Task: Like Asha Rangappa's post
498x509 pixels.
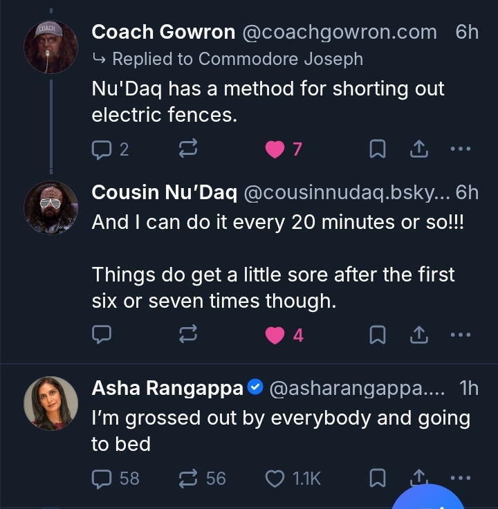Action: tap(275, 478)
